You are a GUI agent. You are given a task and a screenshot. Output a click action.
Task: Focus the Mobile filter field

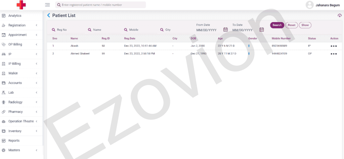[140, 30]
